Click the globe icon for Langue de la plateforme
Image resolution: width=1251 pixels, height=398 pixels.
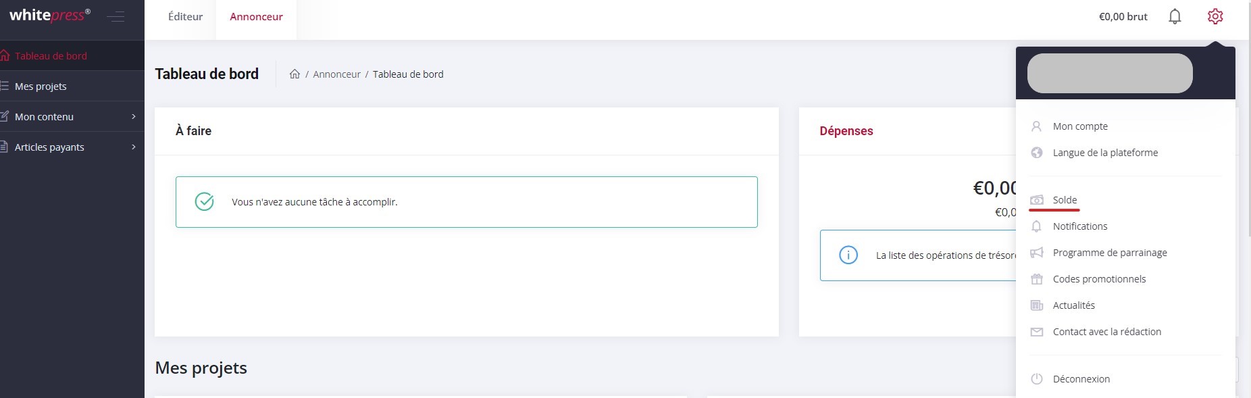(1037, 153)
